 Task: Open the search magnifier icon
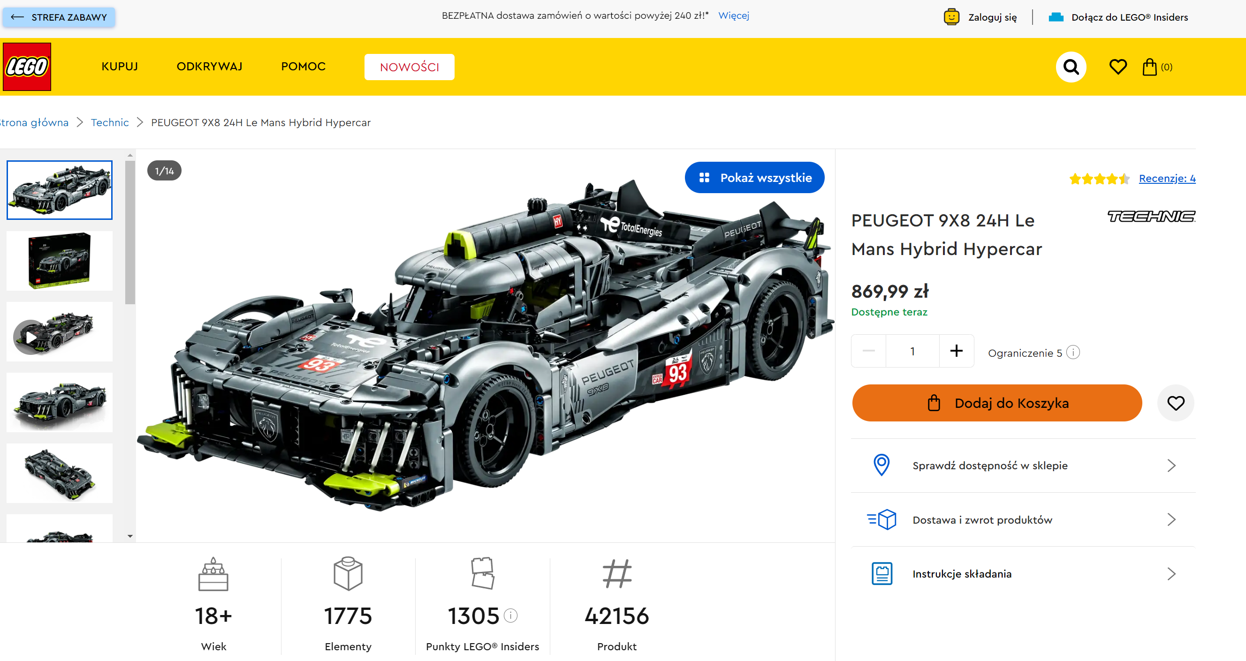1071,67
